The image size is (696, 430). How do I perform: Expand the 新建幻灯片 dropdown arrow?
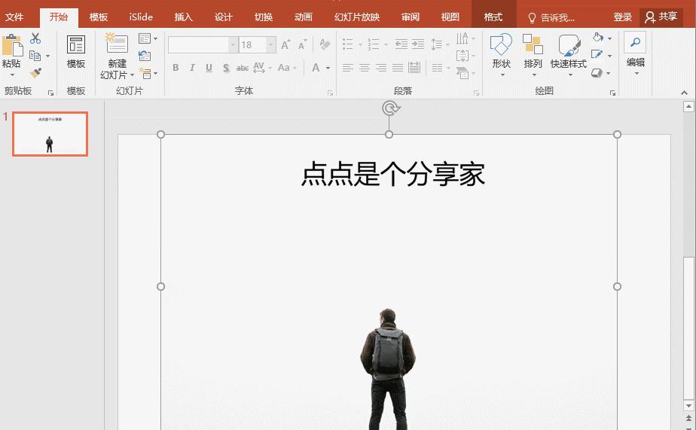point(132,75)
